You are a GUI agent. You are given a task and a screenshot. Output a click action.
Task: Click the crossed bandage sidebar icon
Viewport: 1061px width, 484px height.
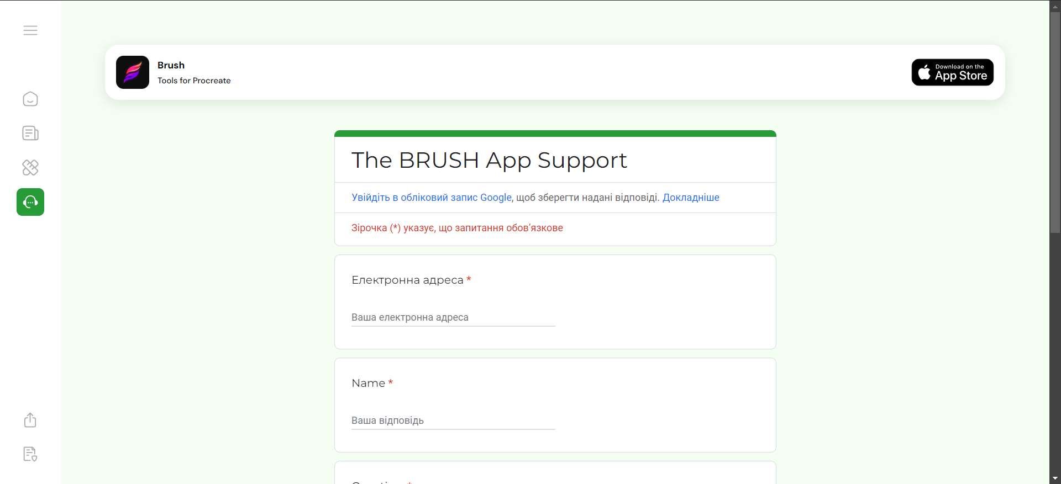click(30, 168)
